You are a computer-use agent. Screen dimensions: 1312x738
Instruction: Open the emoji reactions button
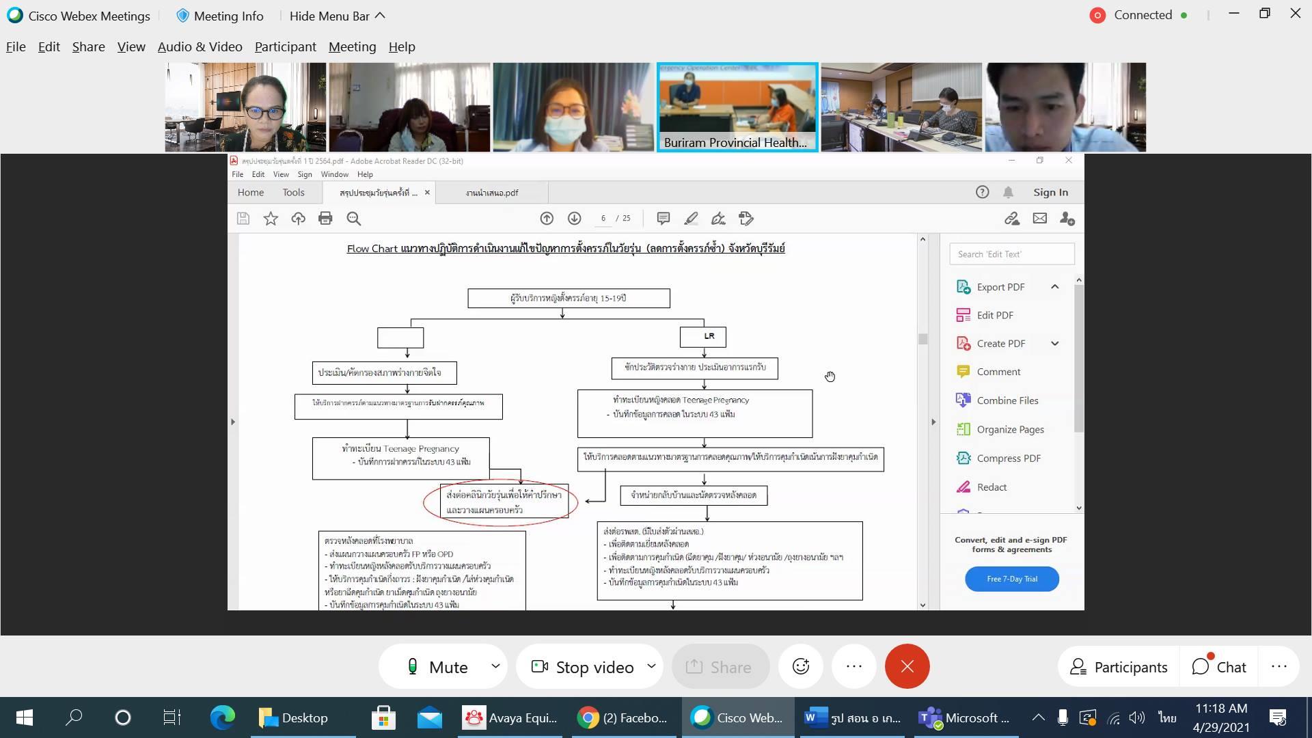pyautogui.click(x=801, y=666)
